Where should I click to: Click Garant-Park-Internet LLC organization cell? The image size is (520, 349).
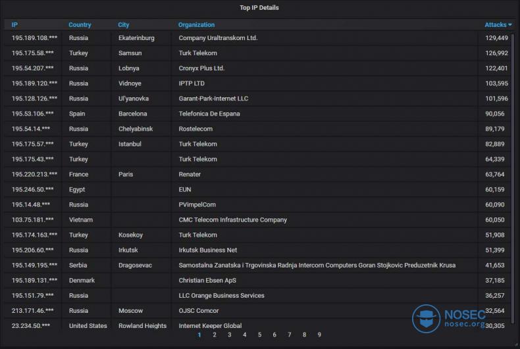pyautogui.click(x=213, y=99)
